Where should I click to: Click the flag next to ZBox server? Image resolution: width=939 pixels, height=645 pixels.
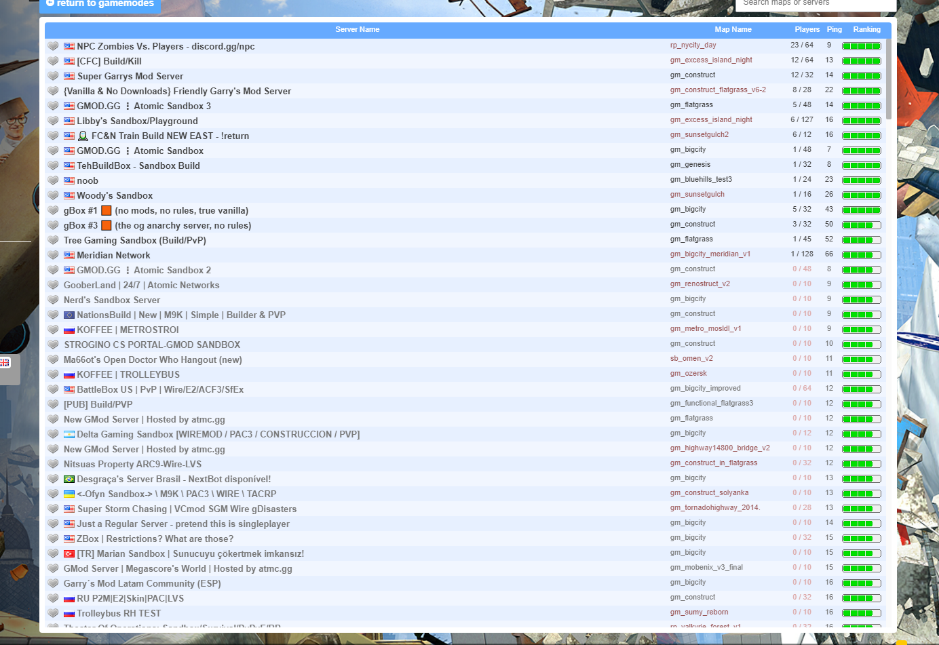69,539
